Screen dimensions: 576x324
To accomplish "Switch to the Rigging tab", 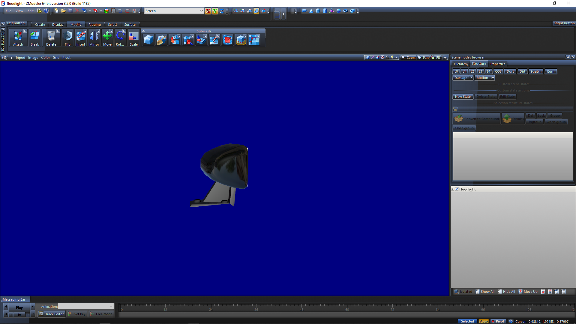I will [x=94, y=25].
